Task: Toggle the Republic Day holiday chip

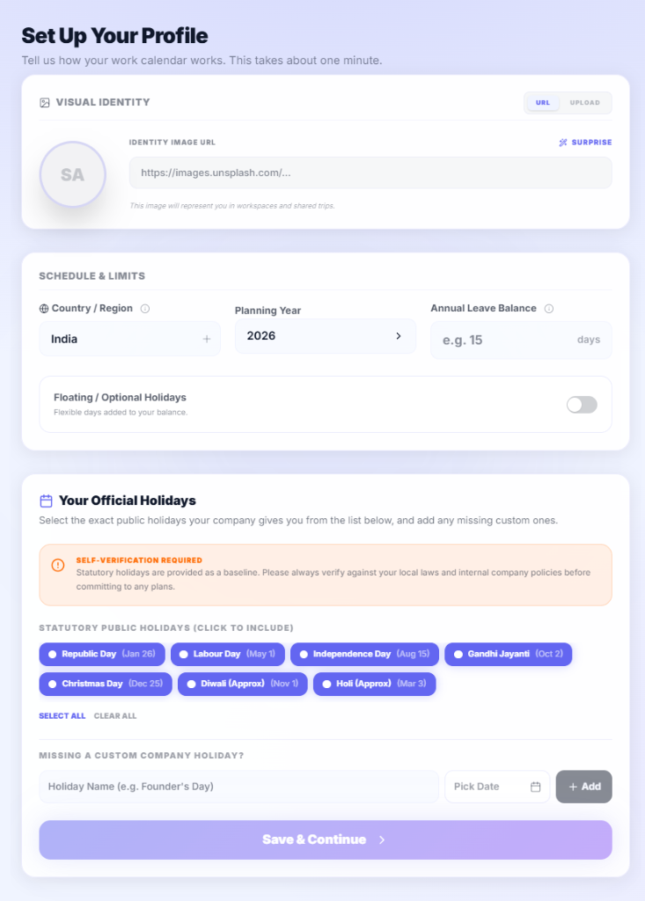Action: (102, 654)
